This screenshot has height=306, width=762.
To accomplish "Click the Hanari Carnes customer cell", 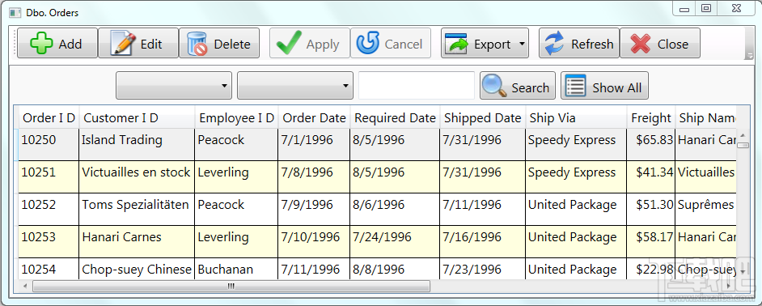I will point(137,242).
